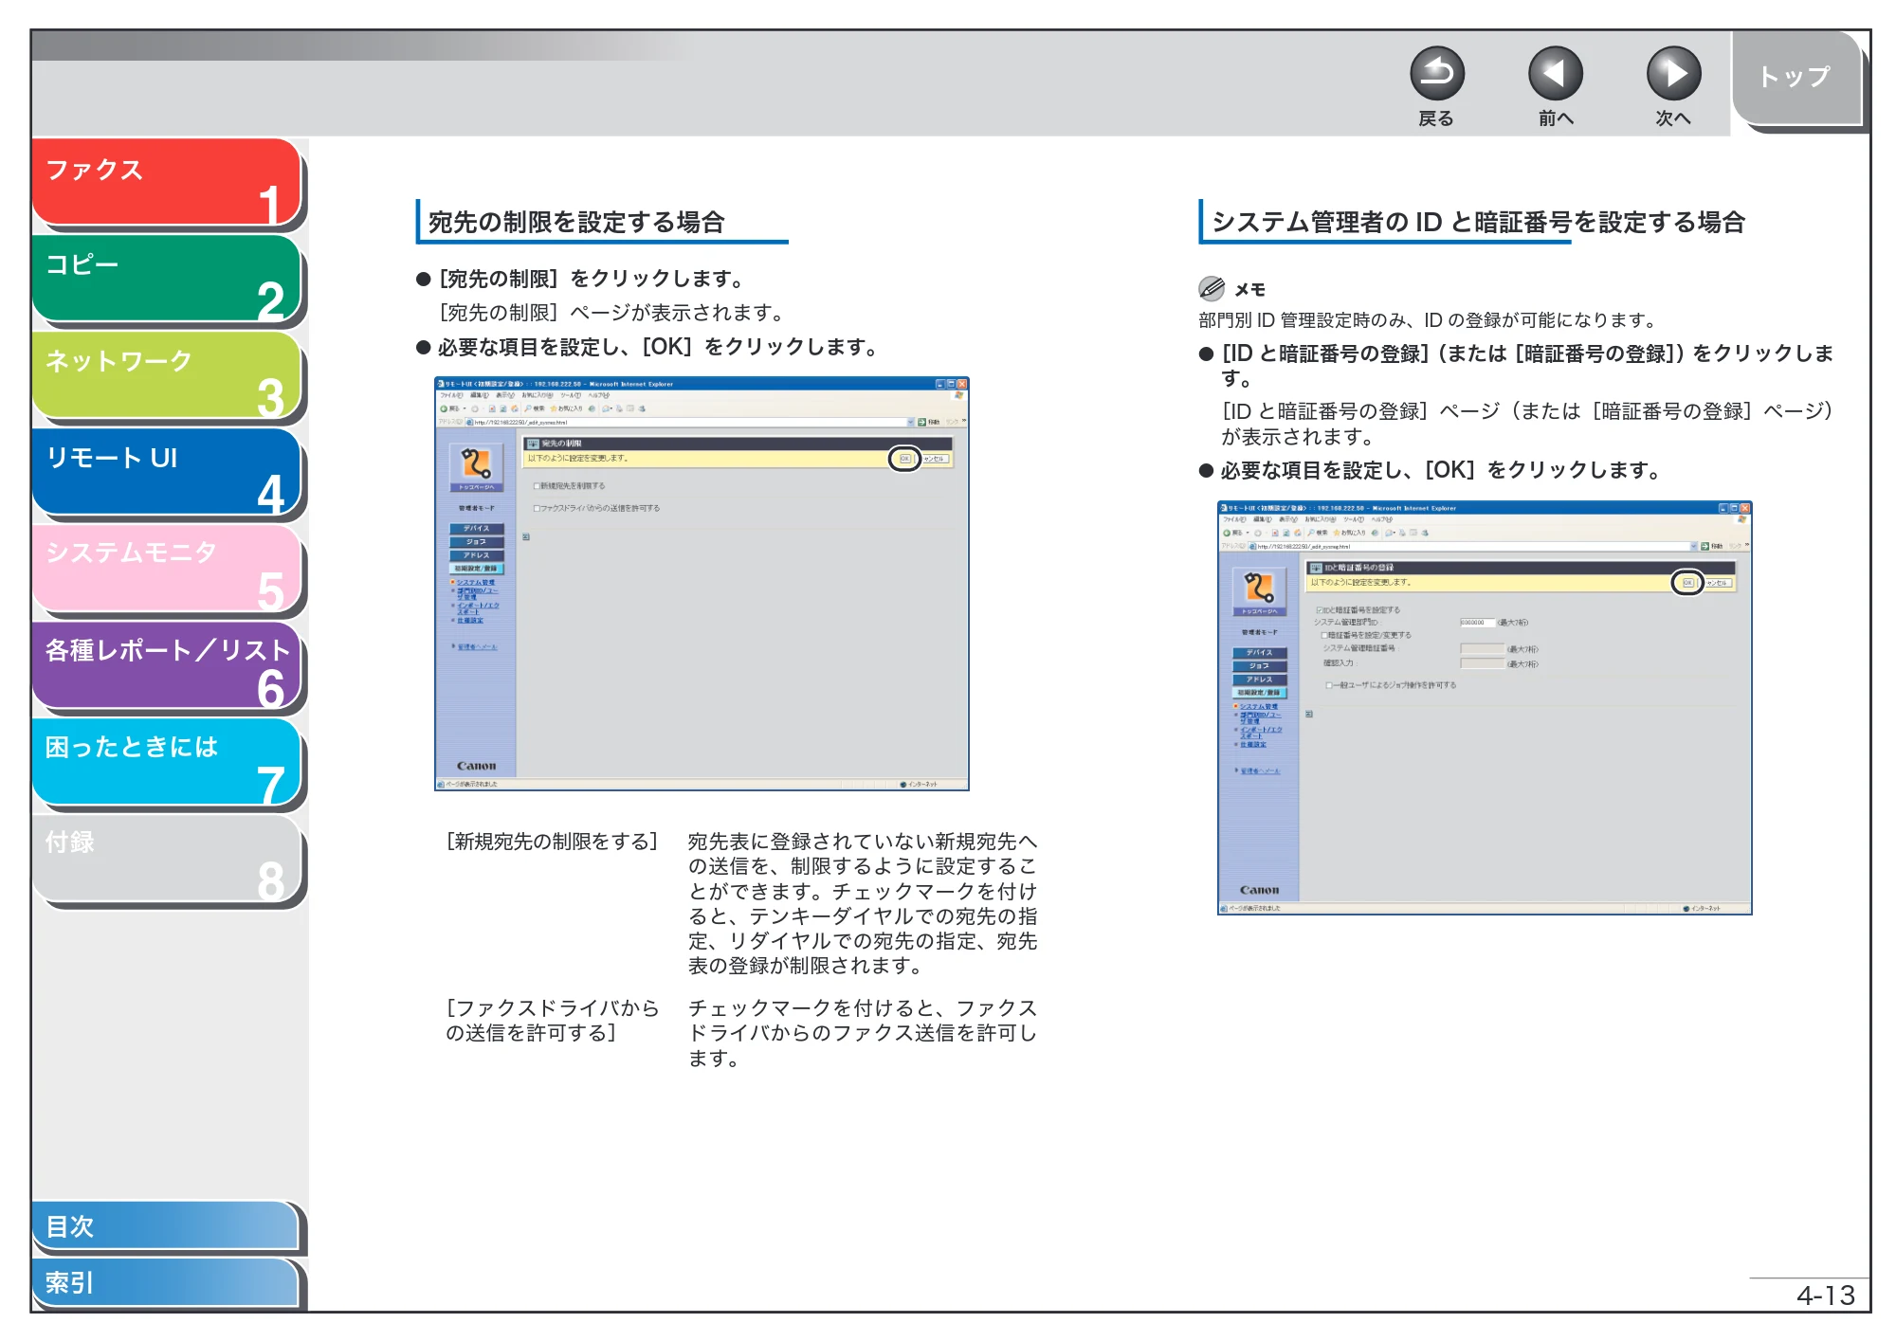The width and height of the screenshot is (1896, 1341).
Task: Open chapter 4 リモート UI tab
Action: [166, 473]
